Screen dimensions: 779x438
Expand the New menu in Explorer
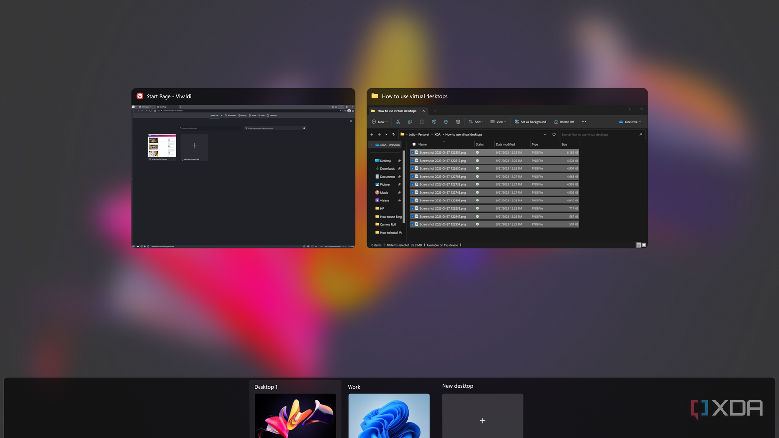click(x=379, y=122)
